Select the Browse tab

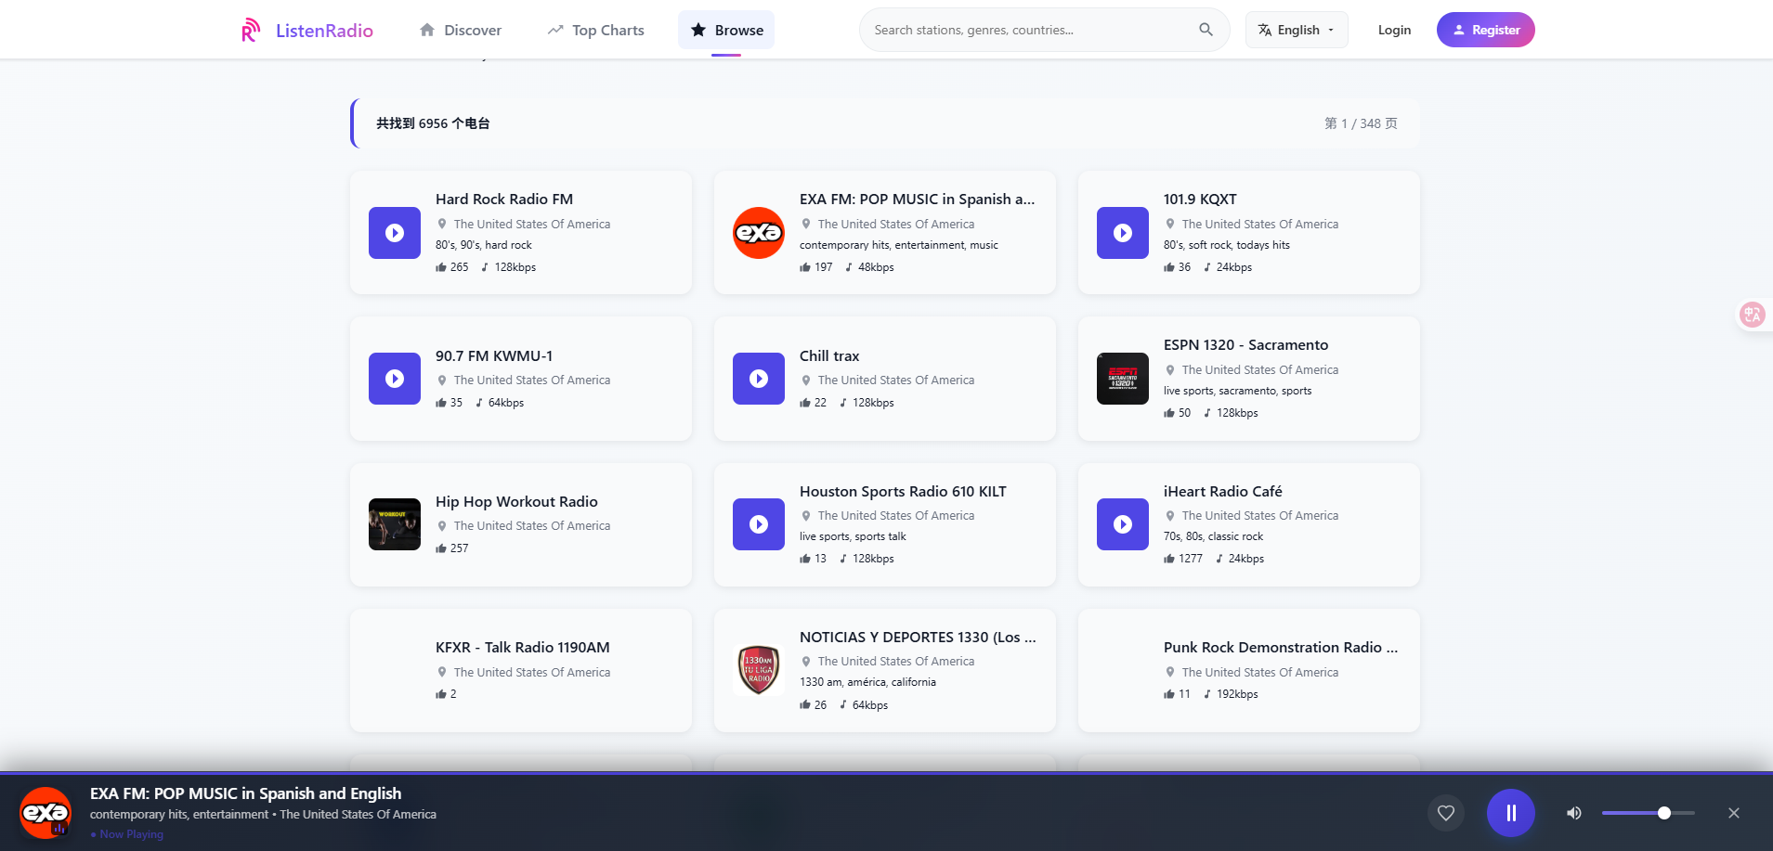(x=726, y=30)
